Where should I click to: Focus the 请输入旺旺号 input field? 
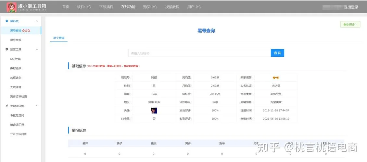199,53
